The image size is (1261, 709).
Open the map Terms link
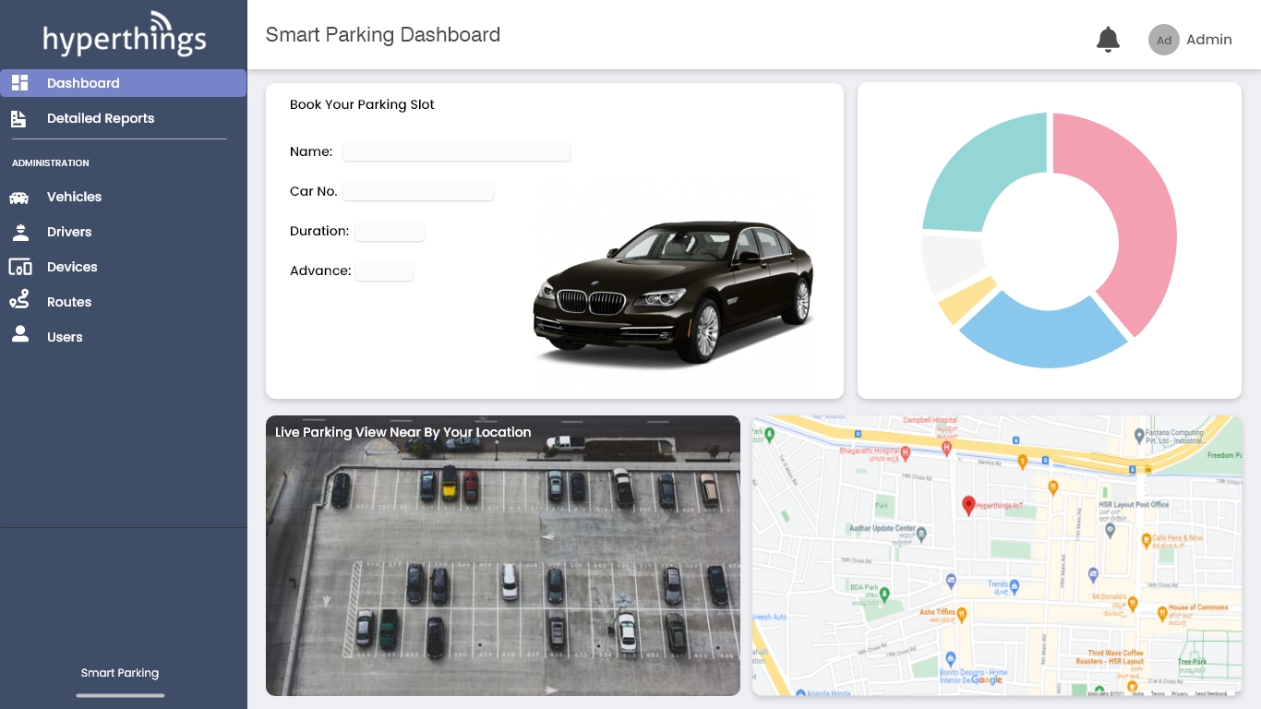[x=1158, y=694]
